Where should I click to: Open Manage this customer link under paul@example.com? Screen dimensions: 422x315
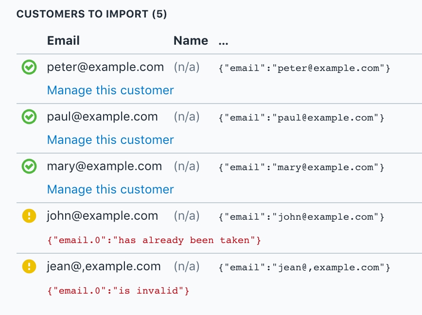tap(110, 140)
